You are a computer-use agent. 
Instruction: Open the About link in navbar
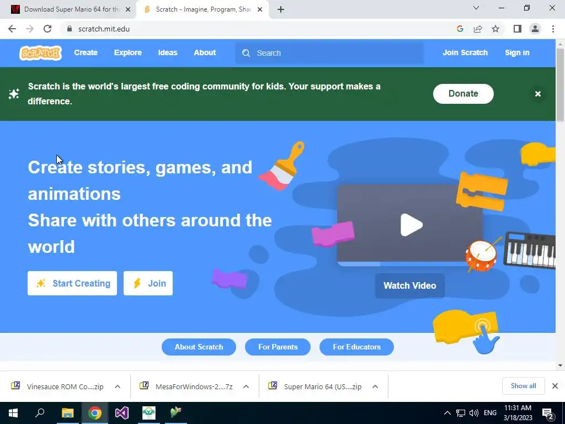[x=205, y=52]
